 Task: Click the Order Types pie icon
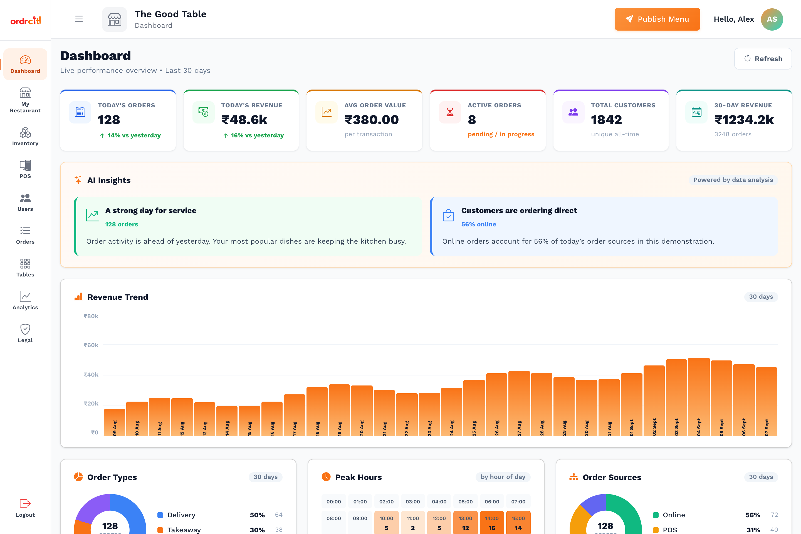pyautogui.click(x=78, y=477)
